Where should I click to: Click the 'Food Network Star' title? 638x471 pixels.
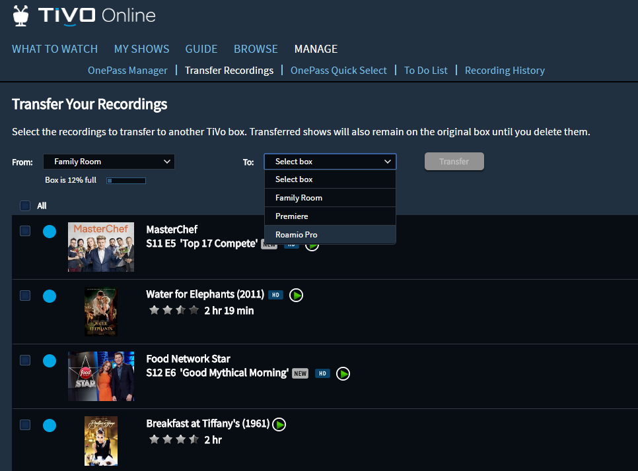coord(188,359)
